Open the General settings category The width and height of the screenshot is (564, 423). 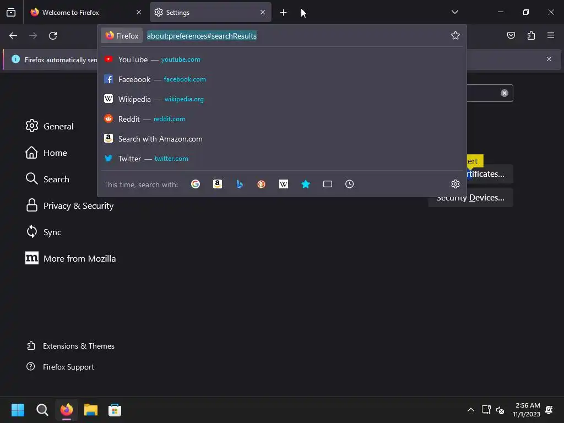[x=50, y=126]
